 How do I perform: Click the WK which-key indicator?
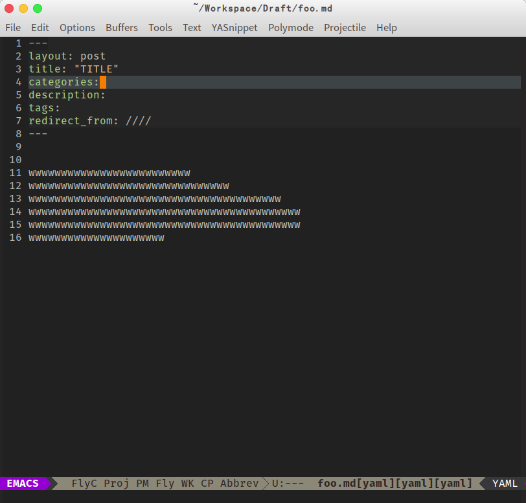[187, 483]
